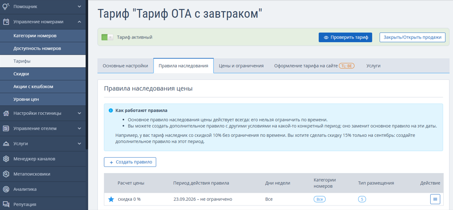This screenshot has height=210, width=453.
Task: Open Уровни цен in the sidebar
Action: 43,99
